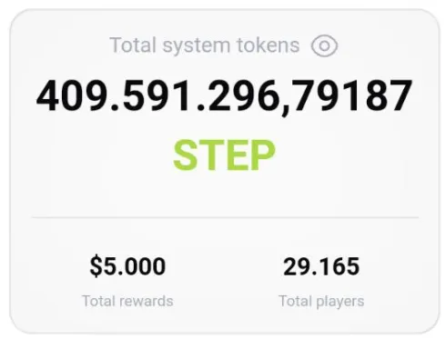Click the blank card area below STEP
446x339 pixels.
[x=224, y=194]
